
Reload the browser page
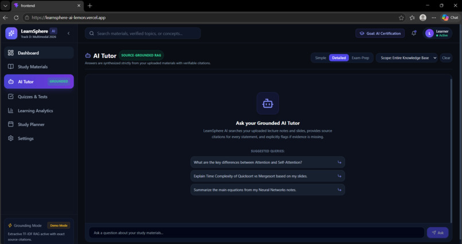point(16,18)
